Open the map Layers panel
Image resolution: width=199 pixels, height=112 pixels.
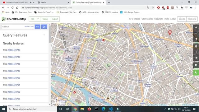coord(196,46)
